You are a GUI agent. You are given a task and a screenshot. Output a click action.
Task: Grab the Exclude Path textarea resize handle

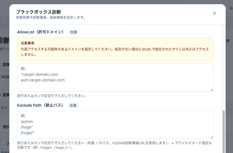212,137
